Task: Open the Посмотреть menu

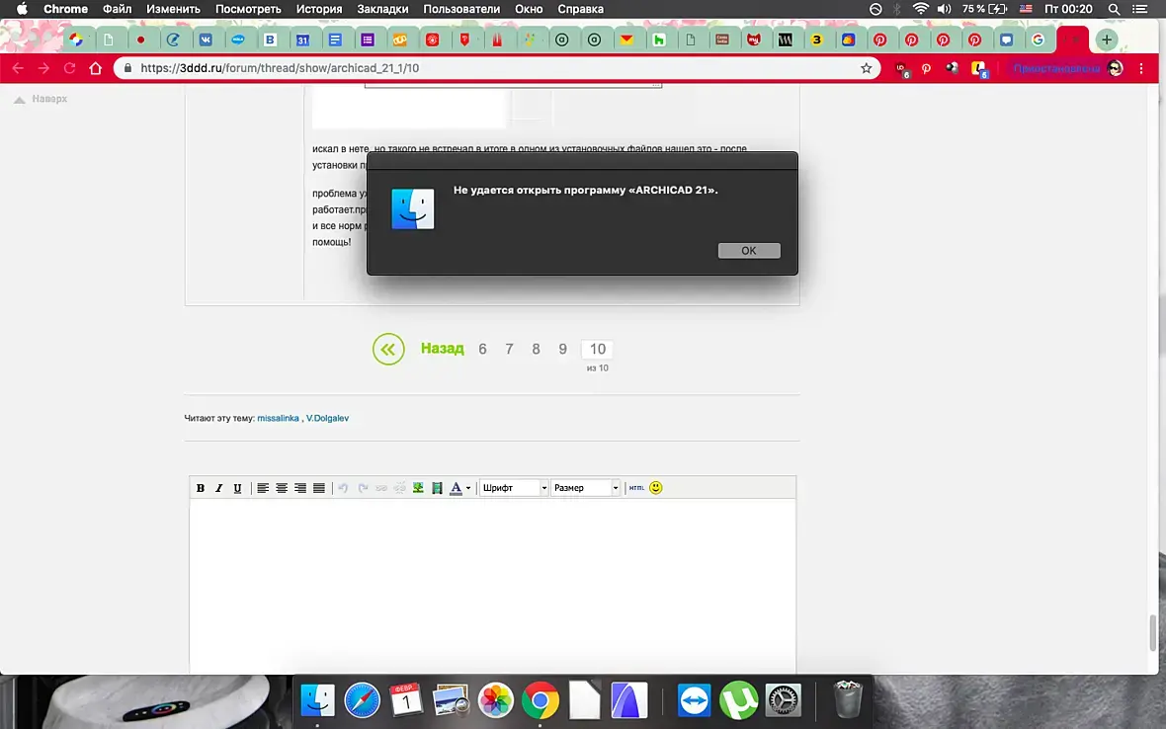Action: (248, 9)
